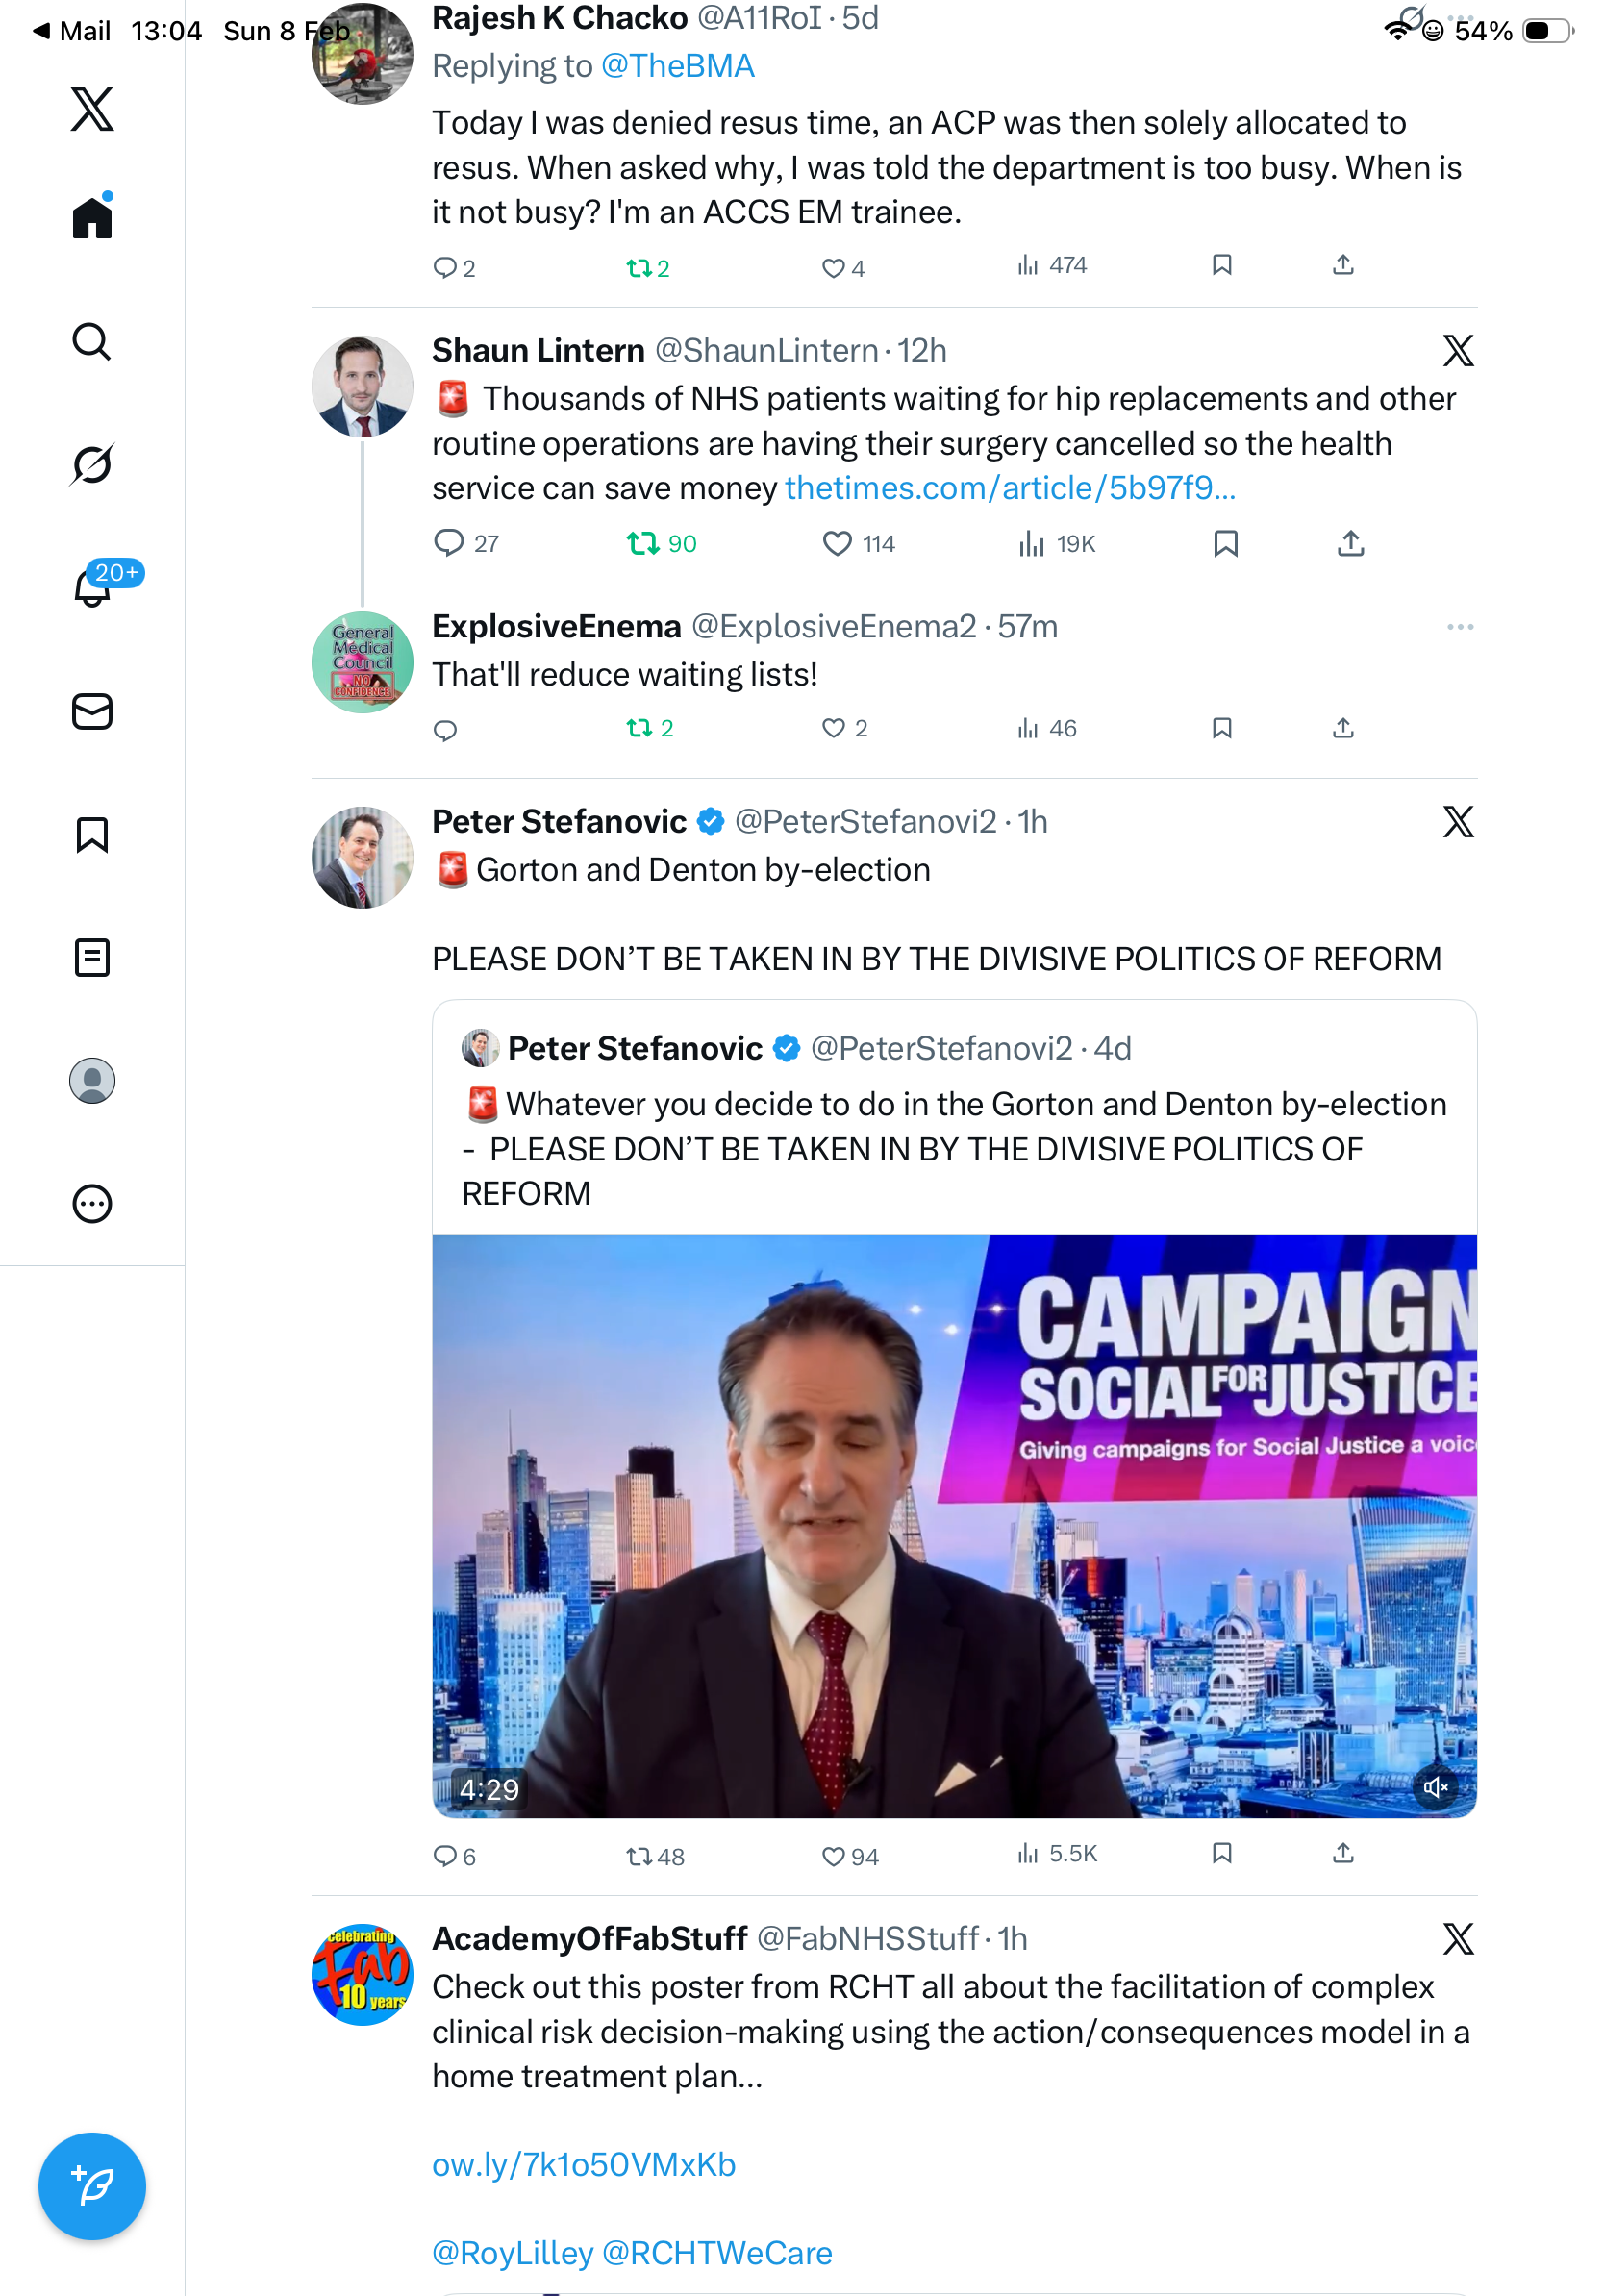Bookmark Peter Stefanovic's by-election post

[1221, 1853]
